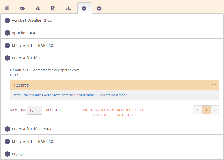Select page 1 in pagination
Viewport: 224px width, 160px height.
tap(206, 110)
